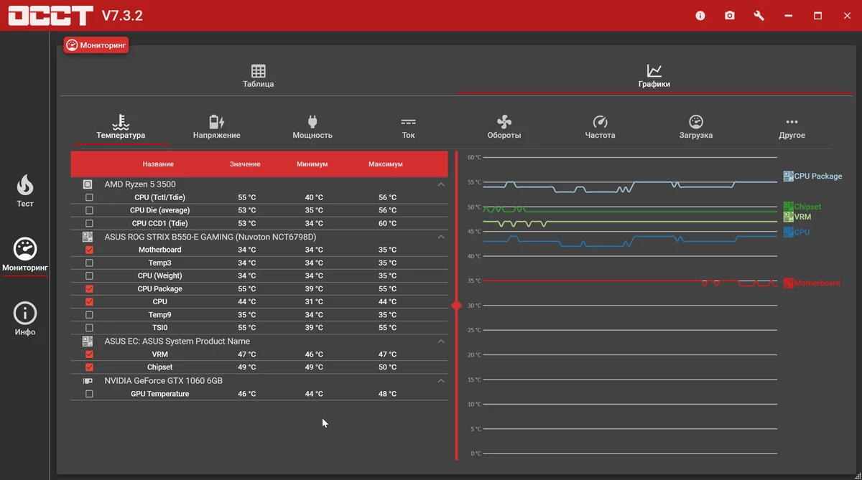Open the Тест flame icon in the sidebar
Image resolution: width=862 pixels, height=480 pixels.
pyautogui.click(x=25, y=185)
